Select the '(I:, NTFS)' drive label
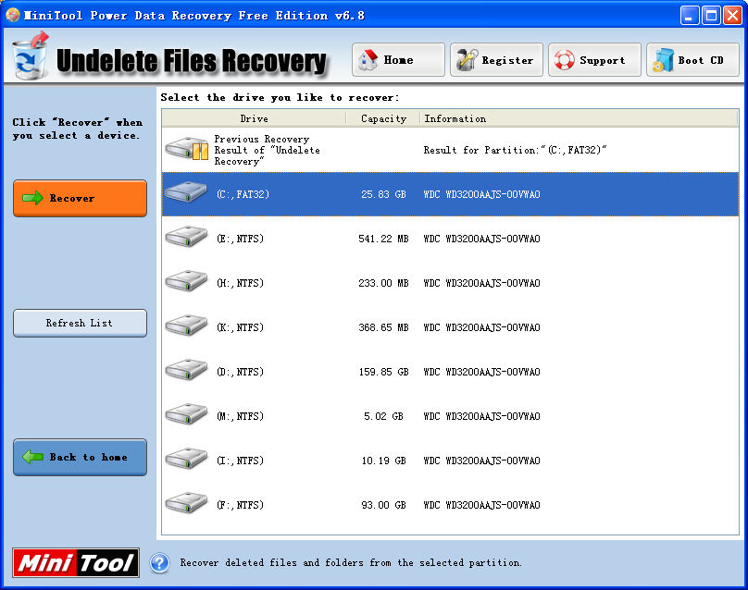 pyautogui.click(x=240, y=460)
